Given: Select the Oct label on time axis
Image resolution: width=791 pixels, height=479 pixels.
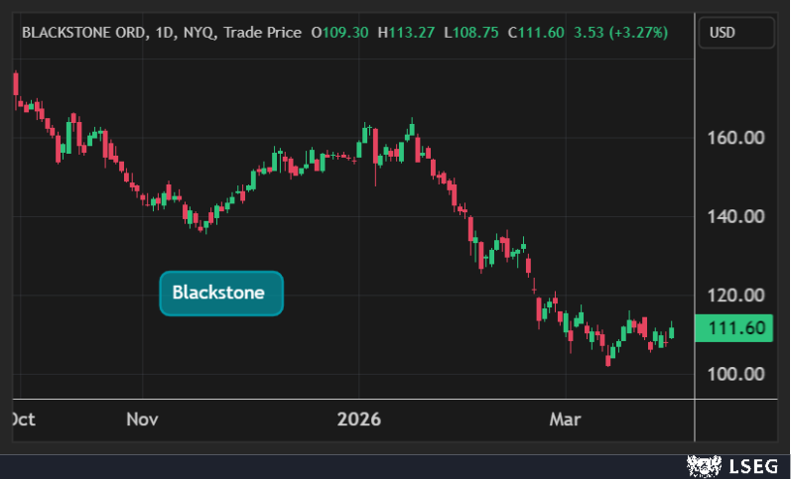Looking at the screenshot, I should [23, 419].
